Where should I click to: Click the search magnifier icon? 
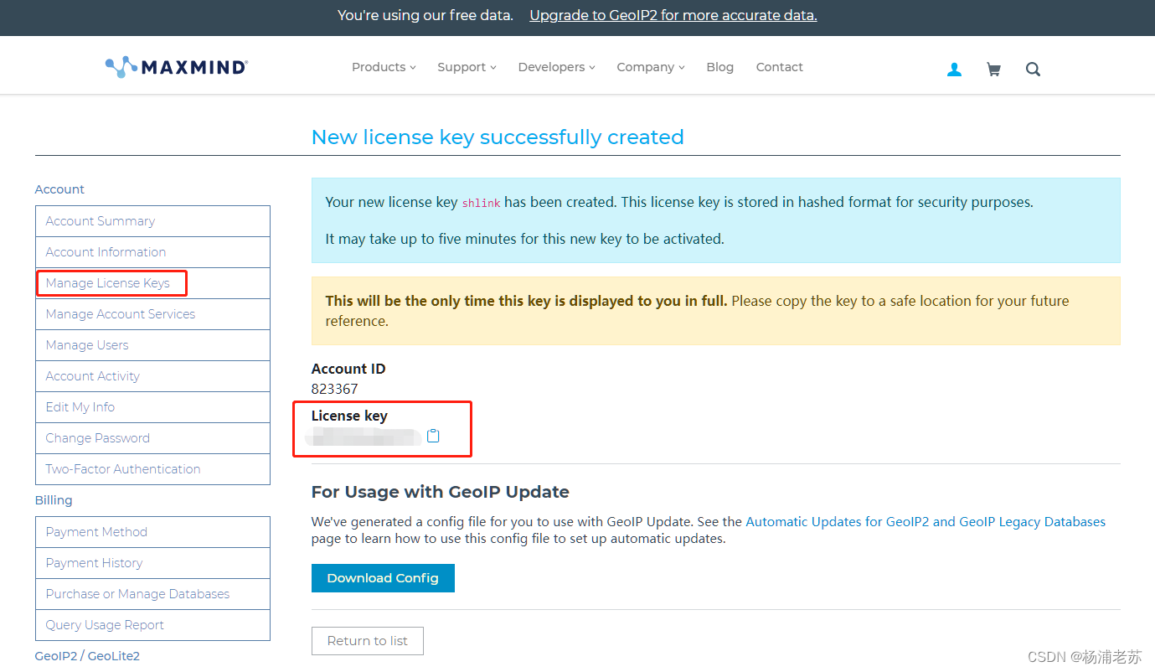point(1033,70)
